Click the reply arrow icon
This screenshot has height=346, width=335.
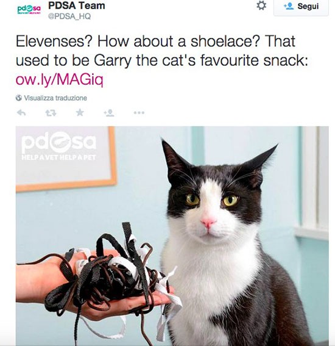point(21,113)
